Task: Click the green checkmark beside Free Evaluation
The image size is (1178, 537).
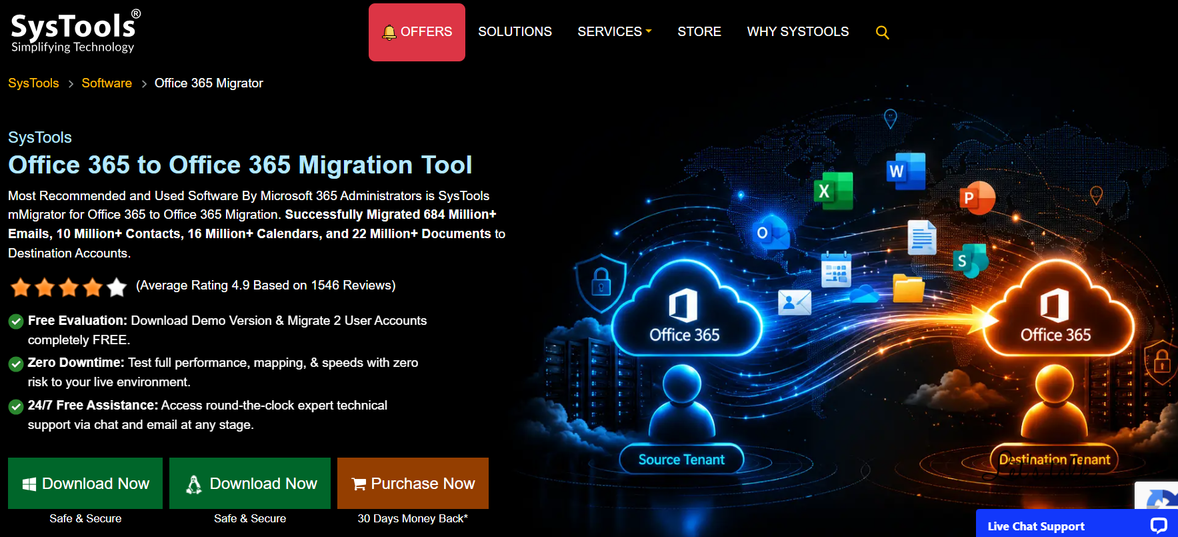Action: tap(16, 322)
